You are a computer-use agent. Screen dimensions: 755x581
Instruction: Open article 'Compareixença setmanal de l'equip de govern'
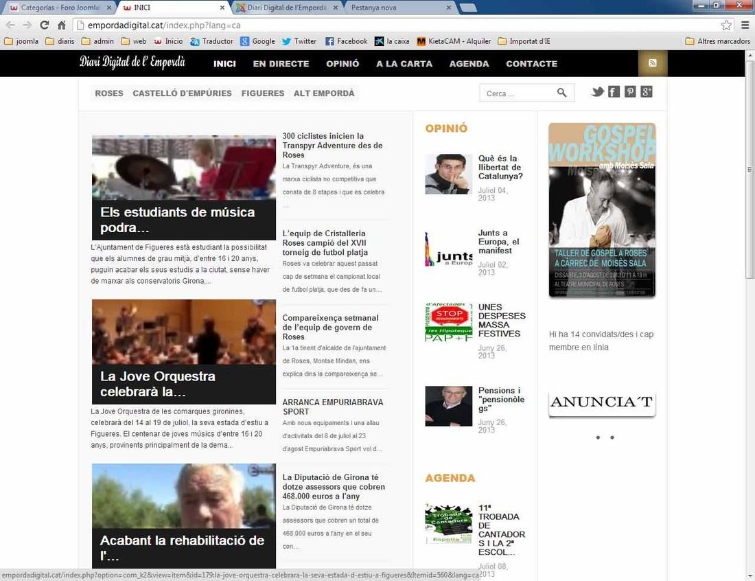tap(330, 327)
